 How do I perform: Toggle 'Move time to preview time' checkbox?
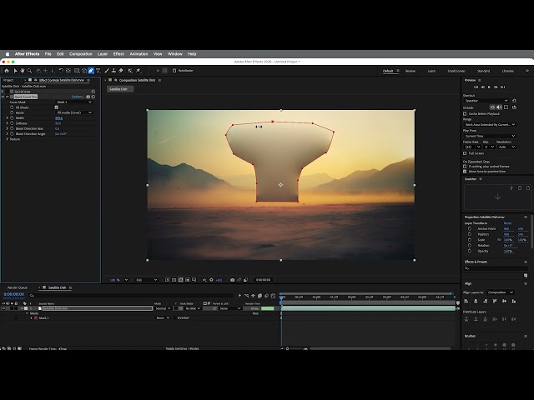point(465,172)
